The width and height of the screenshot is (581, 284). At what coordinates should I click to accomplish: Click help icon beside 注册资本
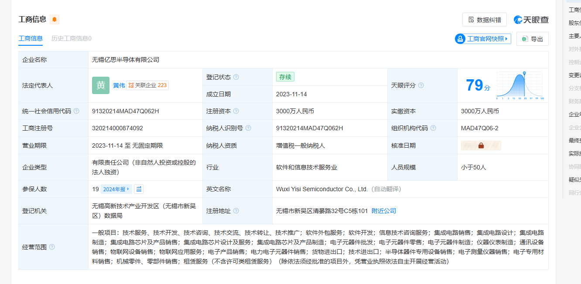[236, 111]
